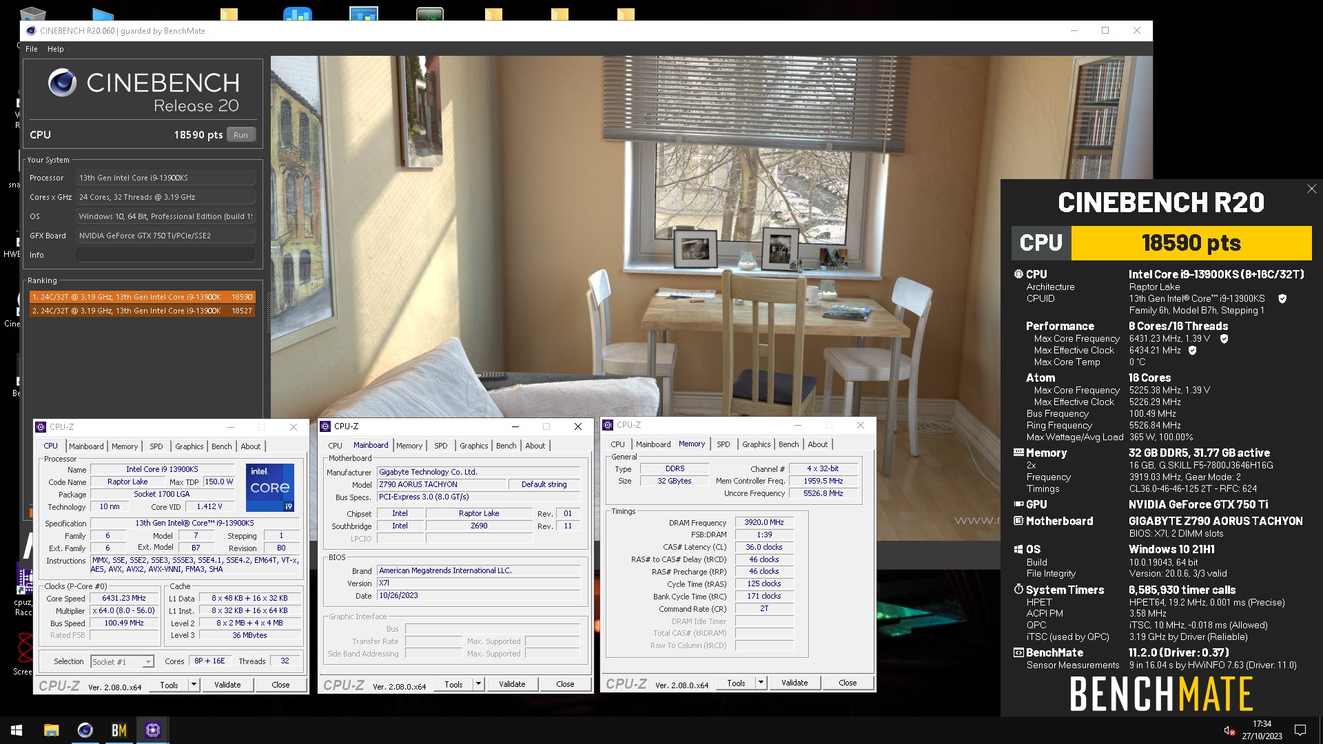The height and width of the screenshot is (744, 1323).
Task: Click the BenchMate Memory section icon
Action: [1018, 453]
